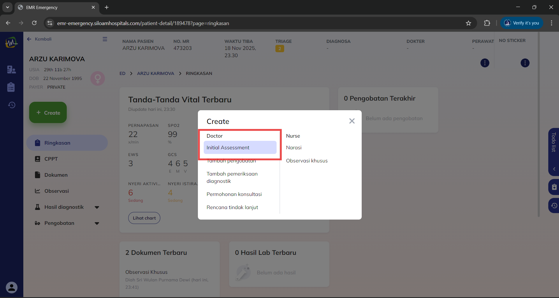Screen dimensions: 559x298
Task: Close the Create dialog with X
Action: [x=352, y=121]
